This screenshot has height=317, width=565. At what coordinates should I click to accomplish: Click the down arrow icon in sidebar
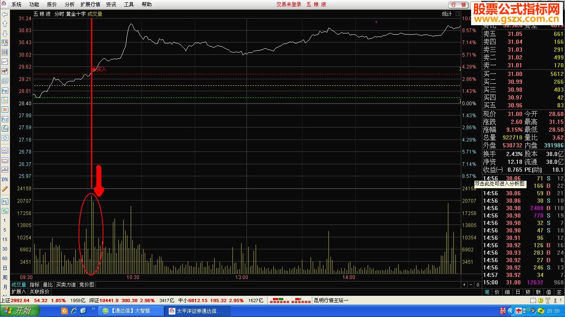pyautogui.click(x=5, y=33)
